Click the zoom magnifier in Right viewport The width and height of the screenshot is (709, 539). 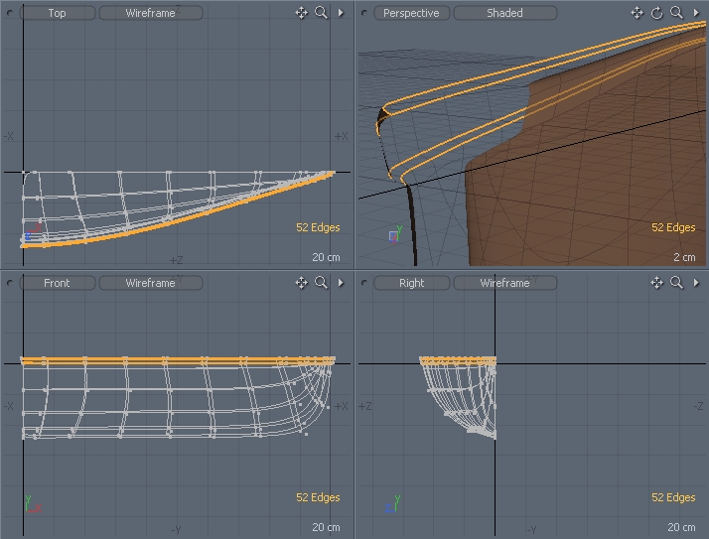[x=676, y=283]
